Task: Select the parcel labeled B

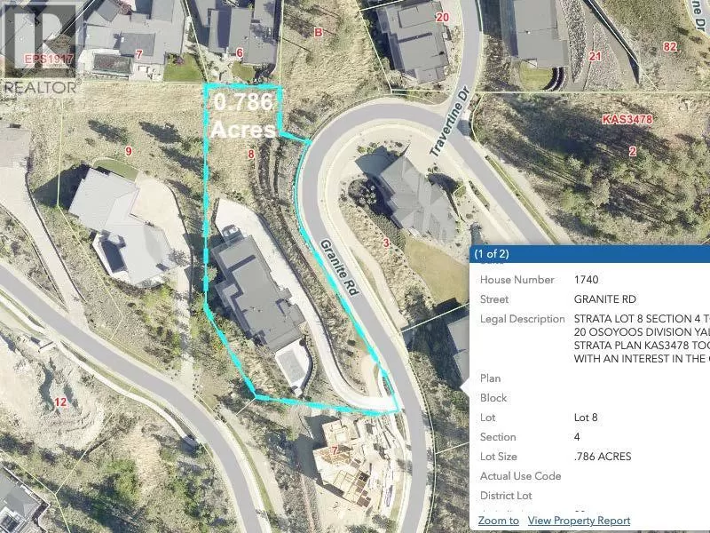Action: click(319, 32)
